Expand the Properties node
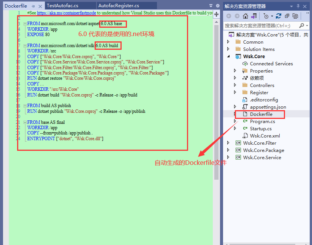The width and height of the screenshot is (312, 245). click(235, 71)
